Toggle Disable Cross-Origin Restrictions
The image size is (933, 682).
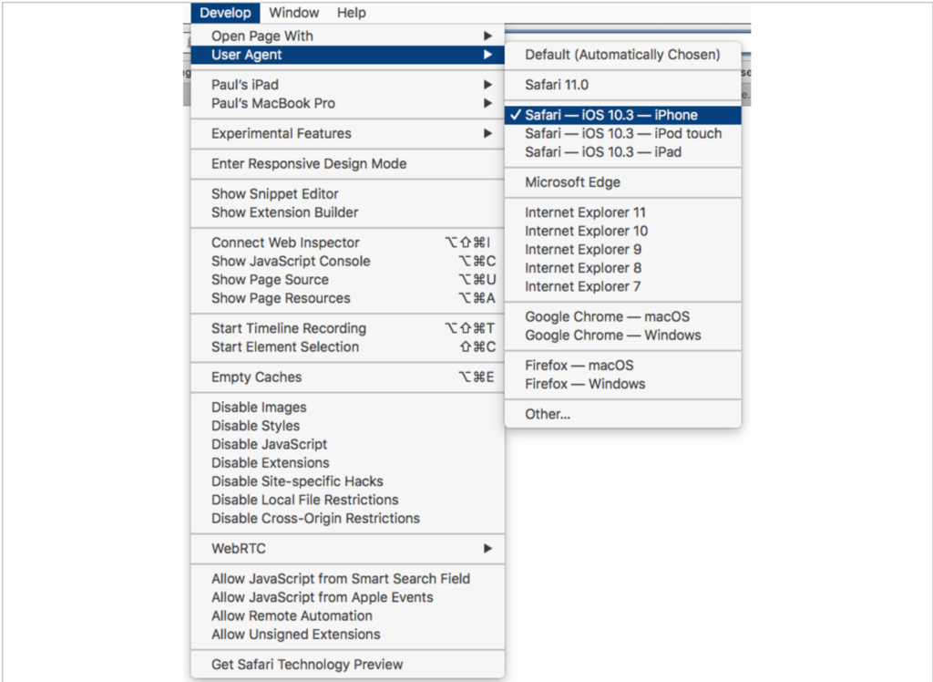coord(347,519)
